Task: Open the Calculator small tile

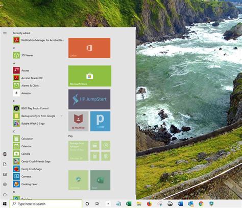Action: (95, 156)
